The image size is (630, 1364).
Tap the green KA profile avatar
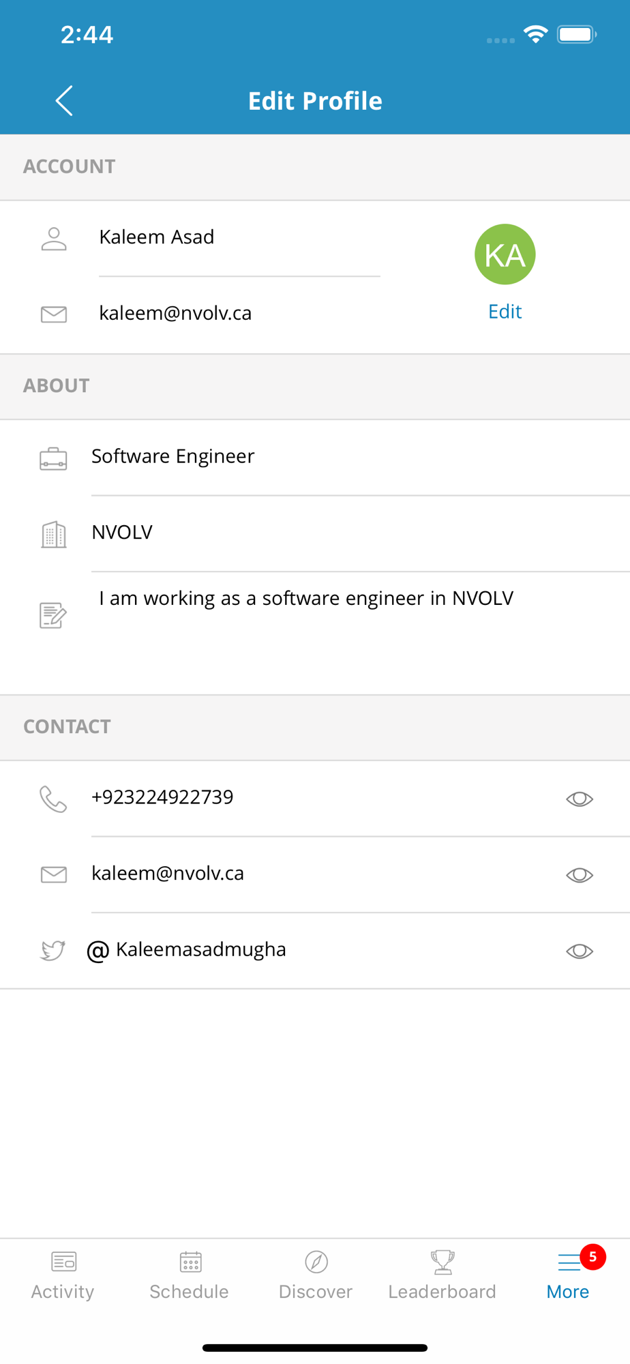[x=505, y=254]
